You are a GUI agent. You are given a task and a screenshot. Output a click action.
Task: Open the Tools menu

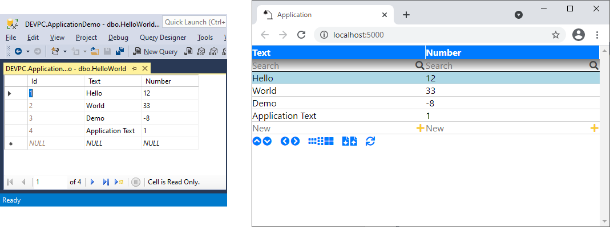point(205,38)
